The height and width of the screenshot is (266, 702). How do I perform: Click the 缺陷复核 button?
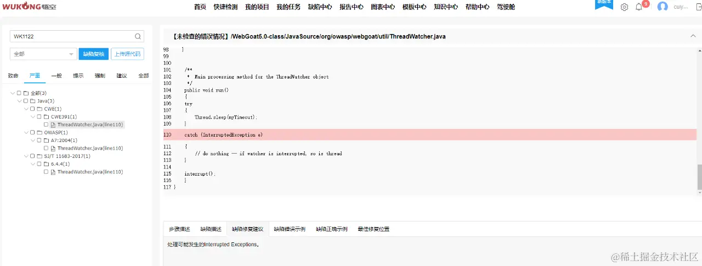(x=94, y=54)
